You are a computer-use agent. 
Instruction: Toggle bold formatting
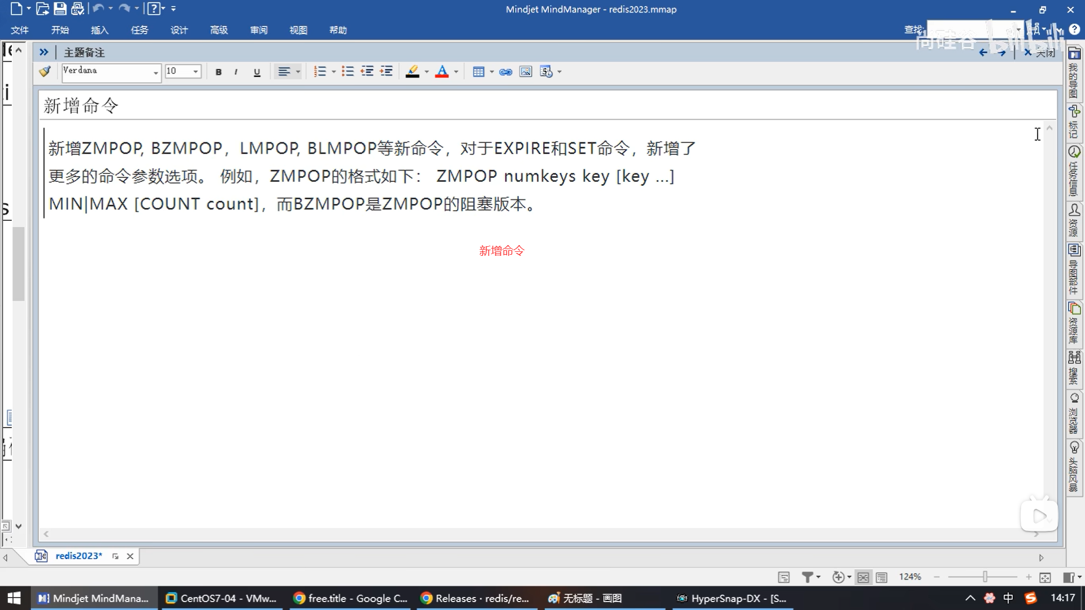(x=219, y=72)
